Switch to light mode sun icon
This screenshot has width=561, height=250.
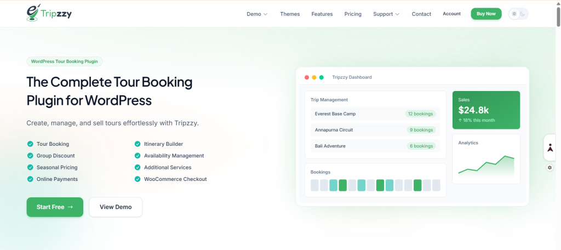click(514, 14)
